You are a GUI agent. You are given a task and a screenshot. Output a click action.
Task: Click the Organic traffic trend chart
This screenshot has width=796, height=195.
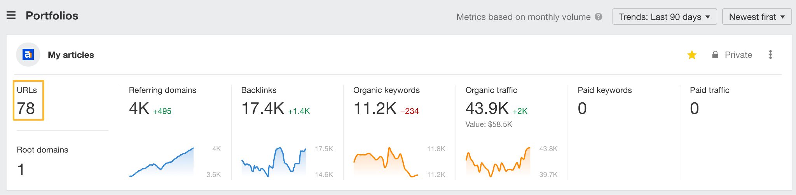point(498,162)
